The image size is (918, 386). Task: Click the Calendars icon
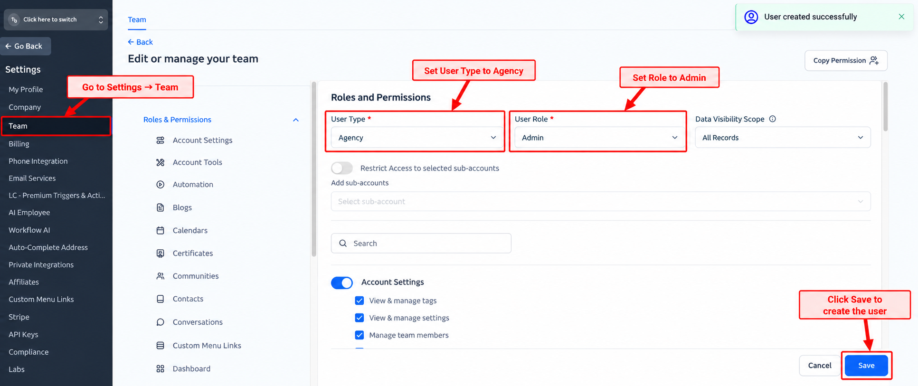tap(160, 230)
